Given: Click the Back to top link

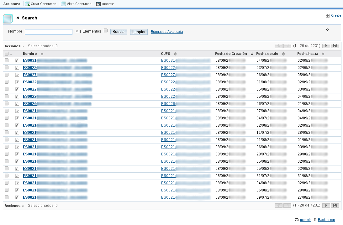Looking at the screenshot, I should coord(326,220).
